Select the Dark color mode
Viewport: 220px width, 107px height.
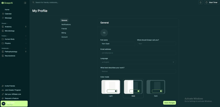coord(156,87)
